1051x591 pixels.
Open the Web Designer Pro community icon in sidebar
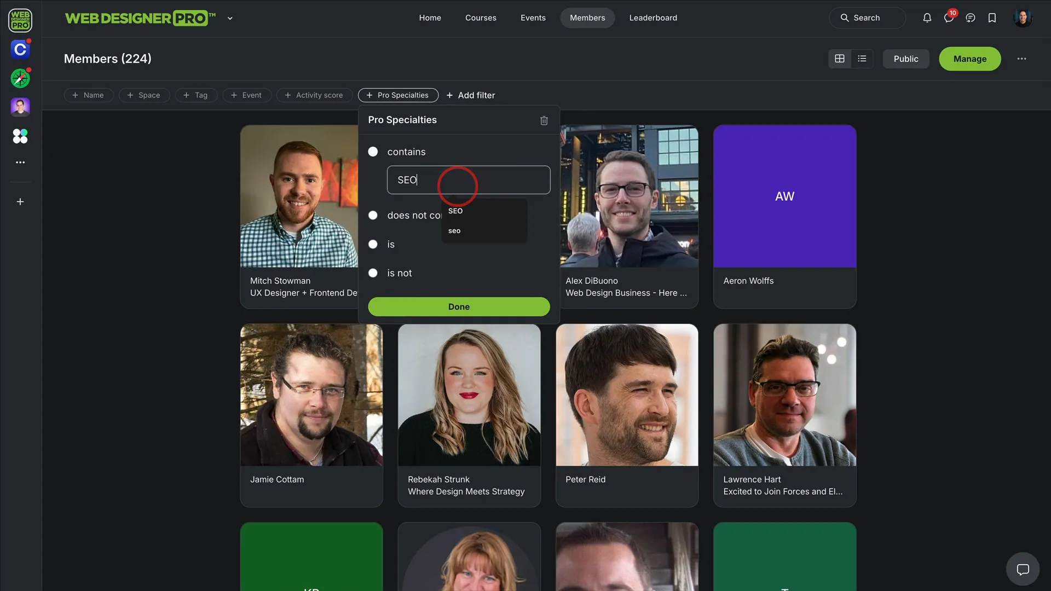coord(20,20)
